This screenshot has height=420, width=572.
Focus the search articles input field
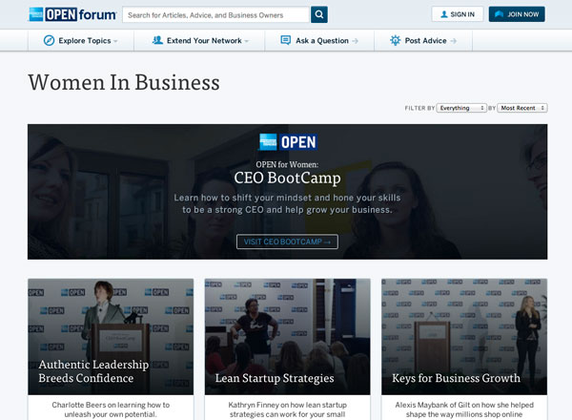click(x=216, y=15)
